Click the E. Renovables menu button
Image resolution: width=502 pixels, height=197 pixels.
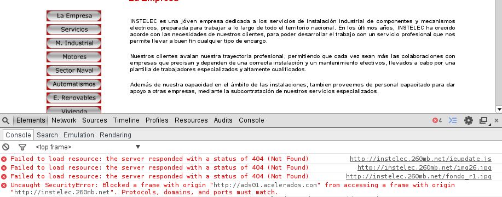click(74, 98)
